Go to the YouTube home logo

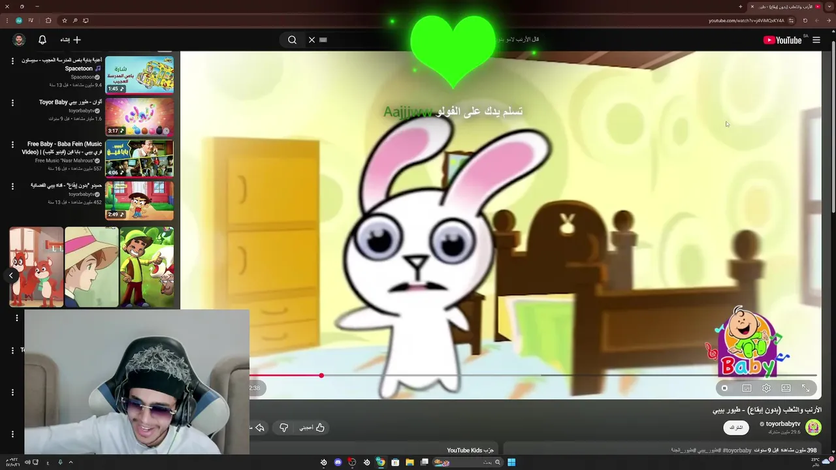[x=782, y=40]
